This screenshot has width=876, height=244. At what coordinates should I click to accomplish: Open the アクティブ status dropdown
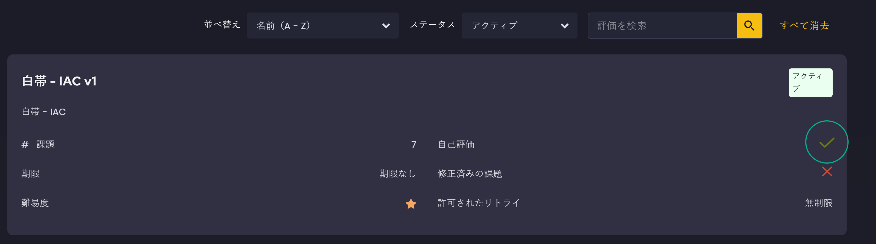[x=519, y=25]
